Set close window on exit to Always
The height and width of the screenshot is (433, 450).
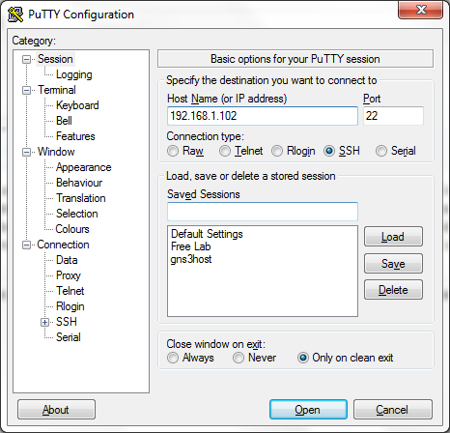point(173,358)
